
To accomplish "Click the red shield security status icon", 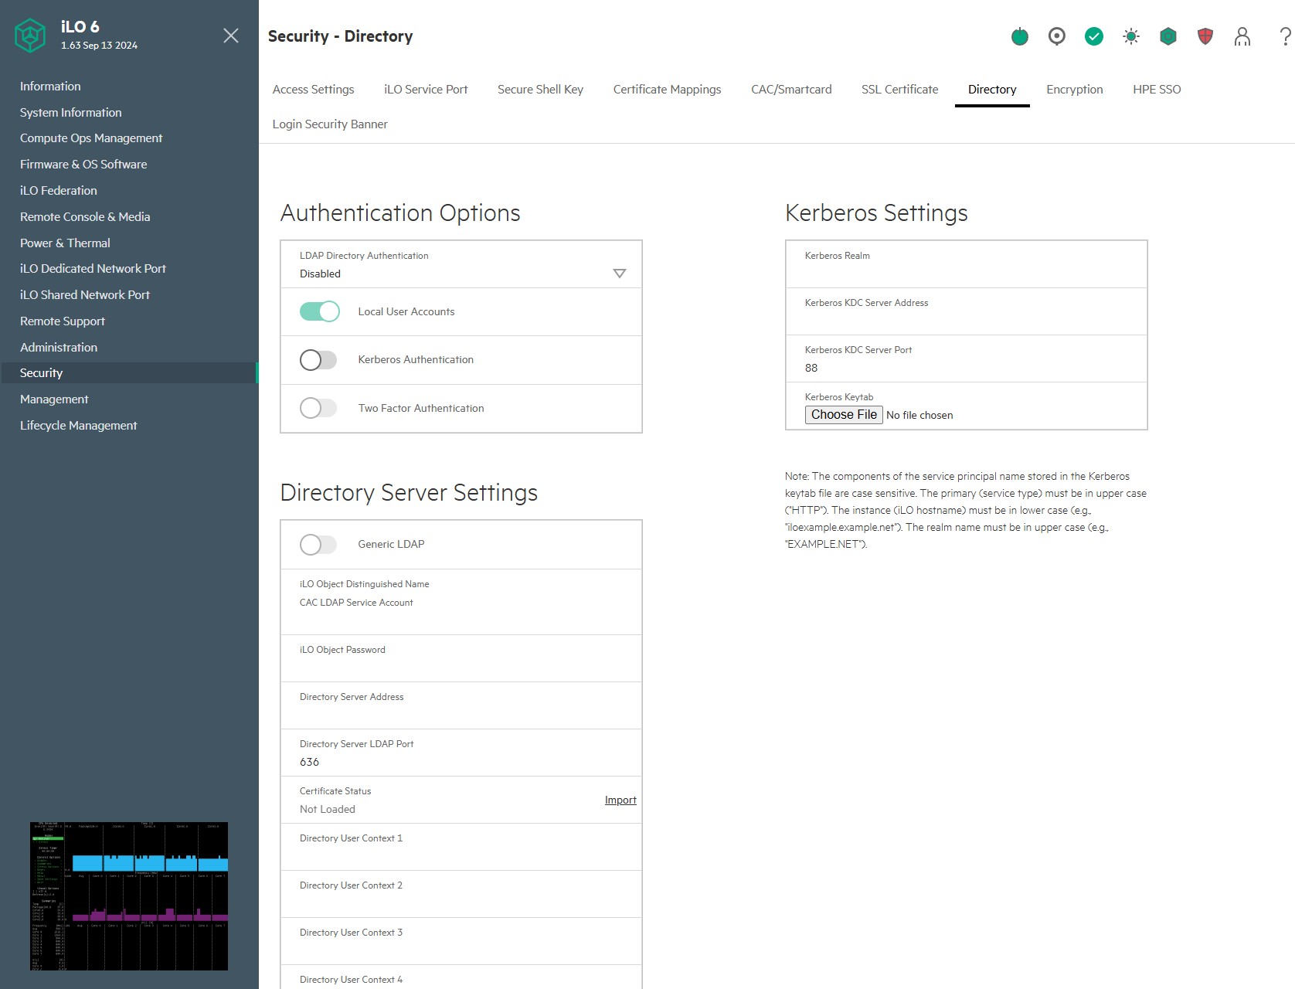I will pos(1205,36).
